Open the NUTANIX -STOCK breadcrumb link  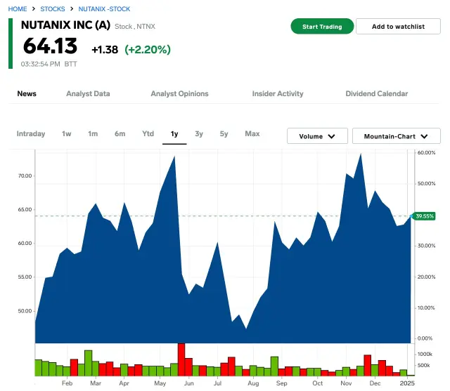coord(104,9)
